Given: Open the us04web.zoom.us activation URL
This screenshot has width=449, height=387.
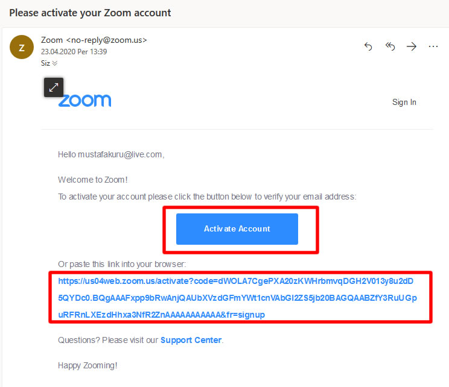Looking at the screenshot, I should pyautogui.click(x=237, y=298).
